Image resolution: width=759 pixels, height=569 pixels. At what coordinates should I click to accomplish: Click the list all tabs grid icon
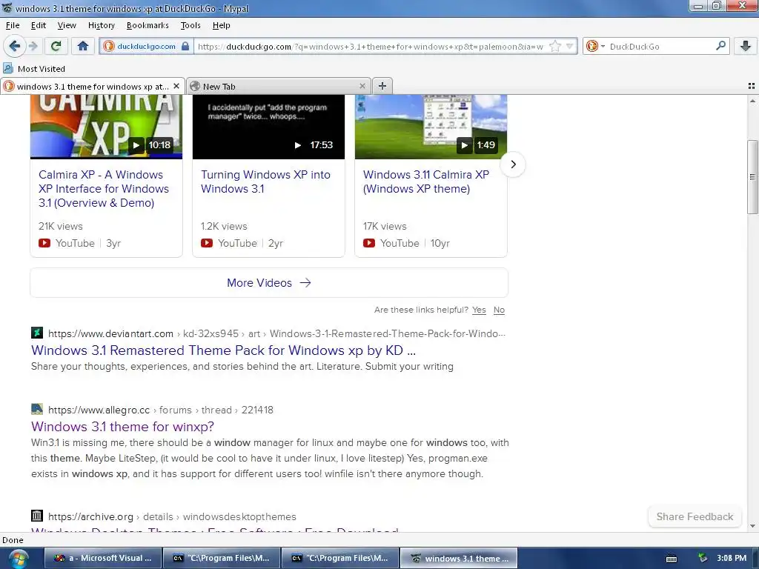(752, 86)
